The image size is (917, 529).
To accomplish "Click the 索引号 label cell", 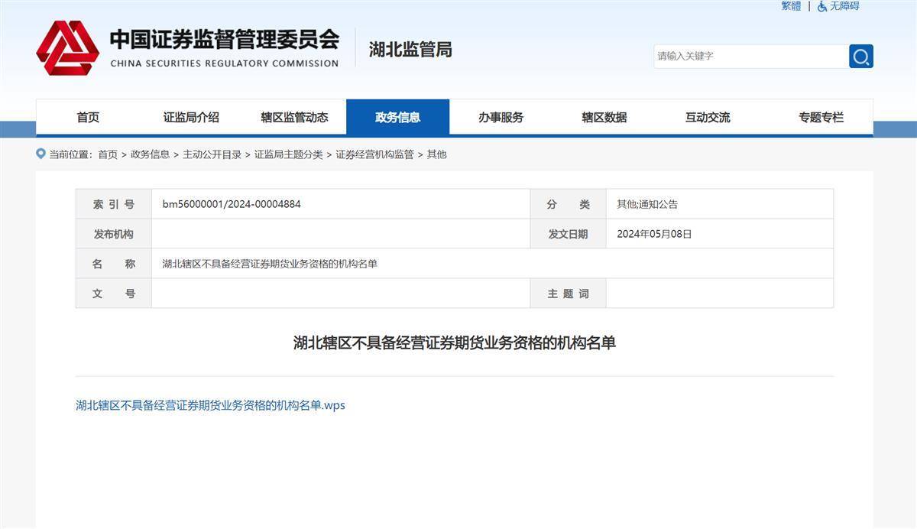I will click(x=114, y=204).
